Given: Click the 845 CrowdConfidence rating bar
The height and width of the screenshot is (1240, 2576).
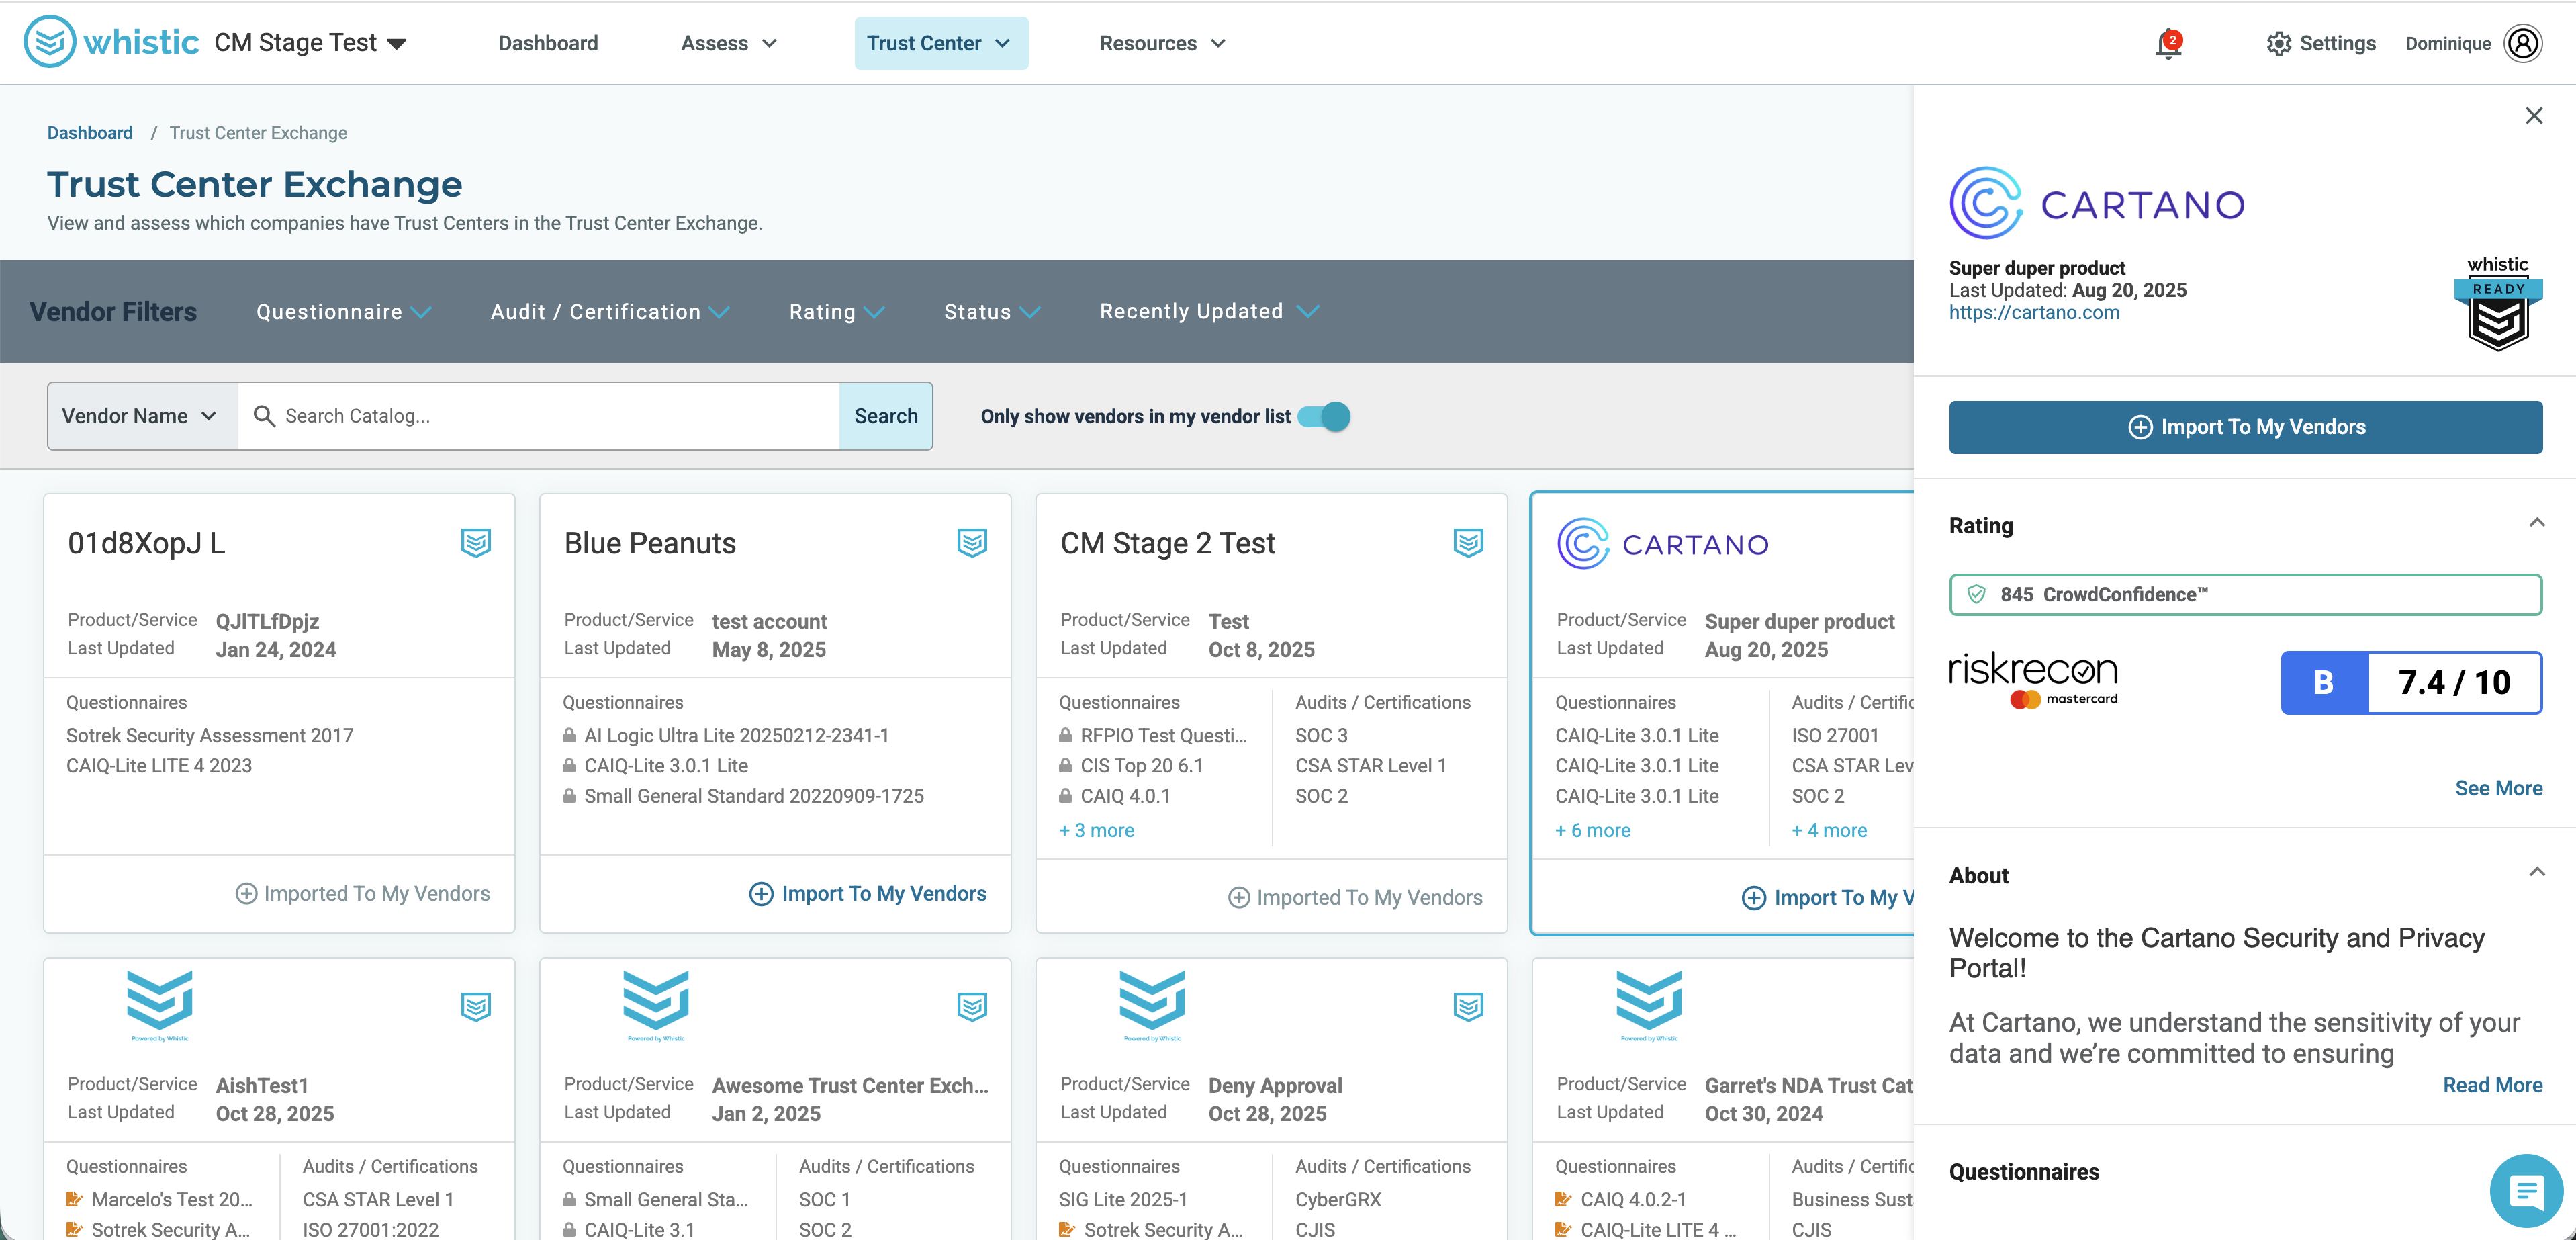Looking at the screenshot, I should pyautogui.click(x=2246, y=595).
